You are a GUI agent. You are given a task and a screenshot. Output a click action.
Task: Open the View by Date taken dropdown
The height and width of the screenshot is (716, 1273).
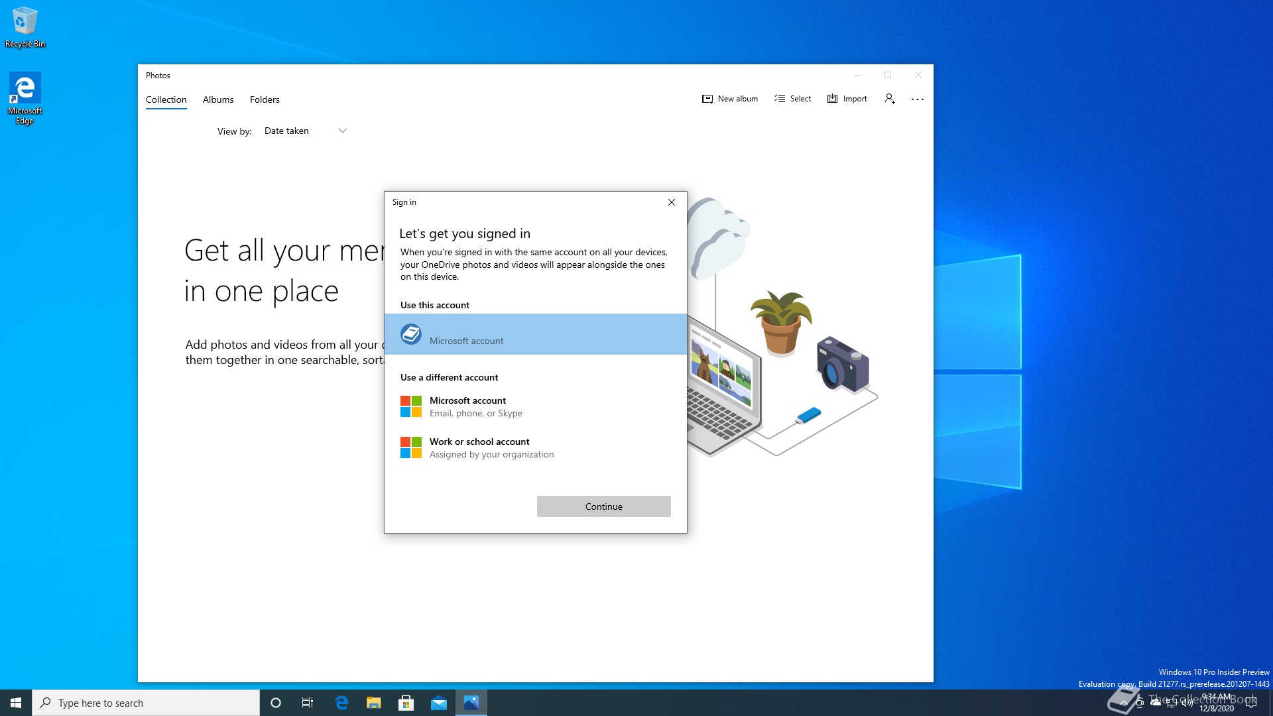point(305,131)
